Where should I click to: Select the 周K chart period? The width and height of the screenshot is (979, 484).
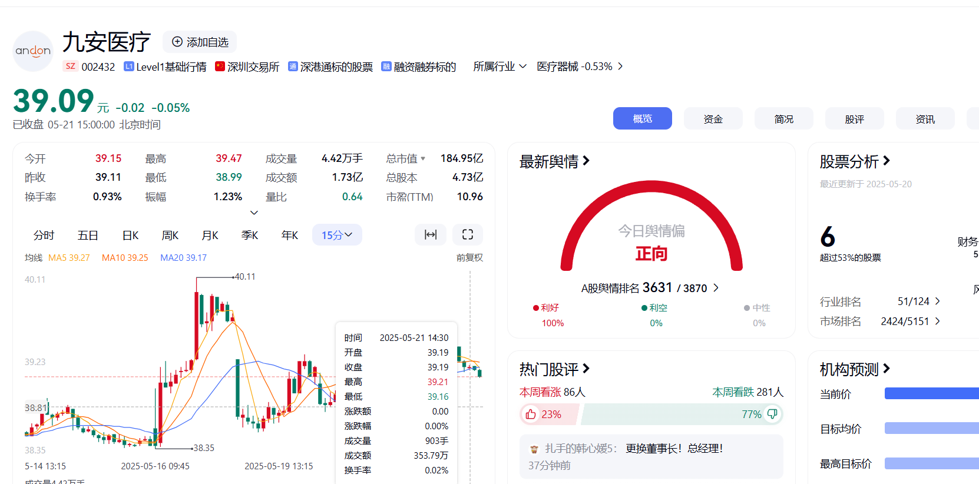point(170,236)
